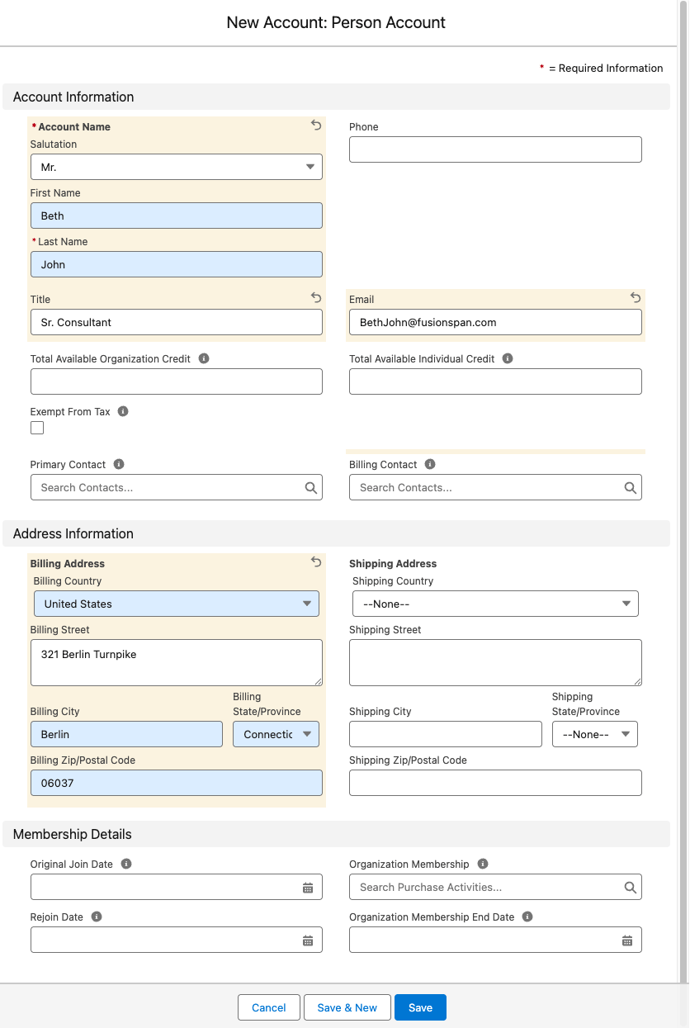Click the Billing City field

126,734
